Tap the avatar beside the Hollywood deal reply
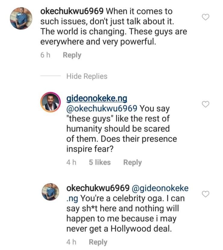 pyautogui.click(x=49, y=192)
